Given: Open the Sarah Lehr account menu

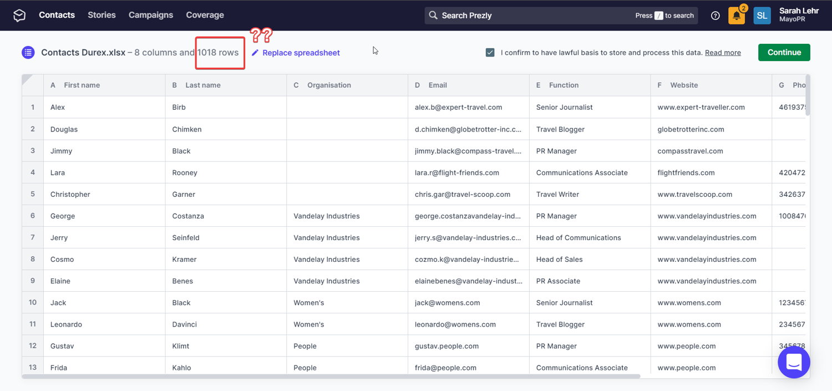Looking at the screenshot, I should click(x=799, y=15).
